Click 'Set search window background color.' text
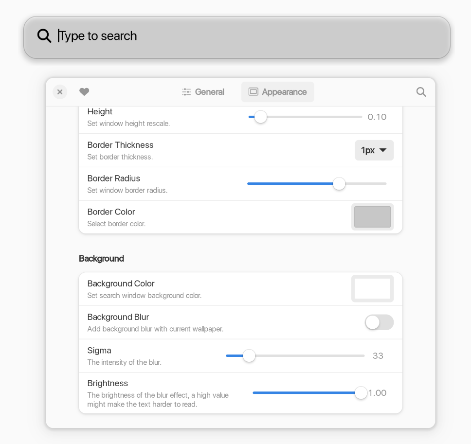The image size is (471, 444). pyautogui.click(x=145, y=296)
